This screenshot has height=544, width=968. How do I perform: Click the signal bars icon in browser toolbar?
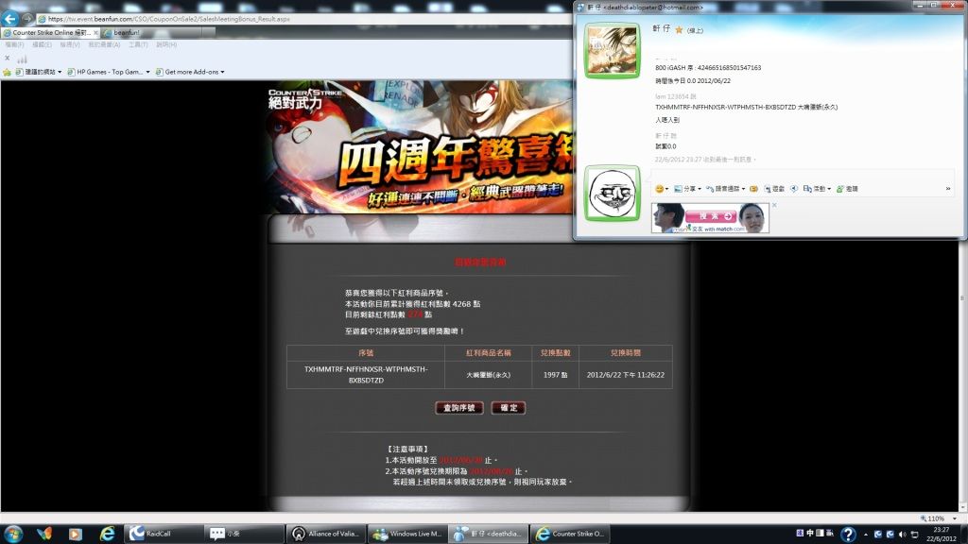click(23, 59)
